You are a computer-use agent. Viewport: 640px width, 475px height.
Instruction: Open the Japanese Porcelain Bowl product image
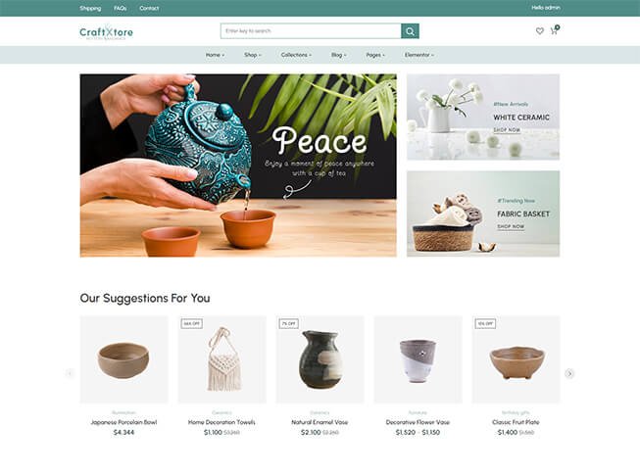point(123,359)
